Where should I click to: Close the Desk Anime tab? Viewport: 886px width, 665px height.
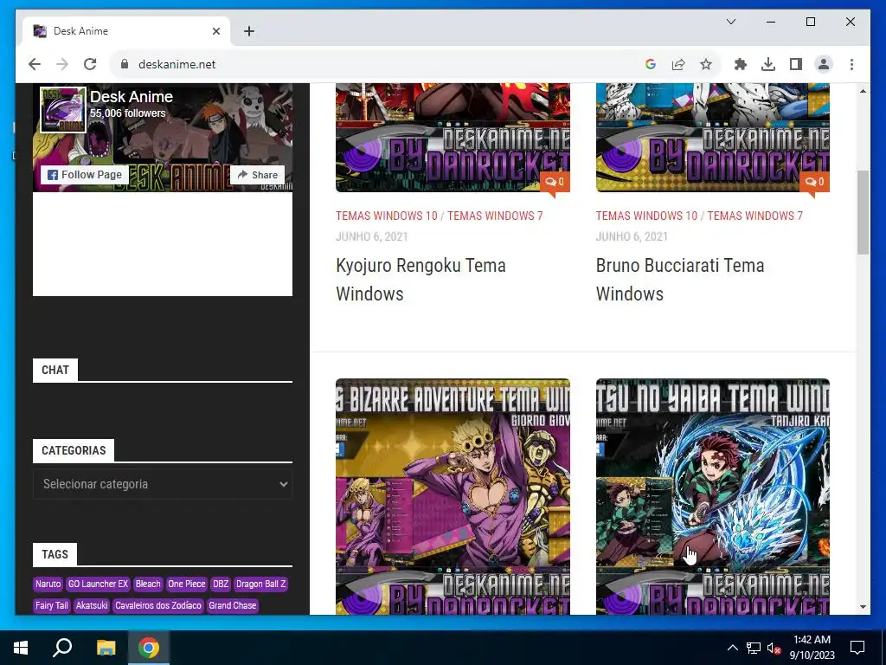pos(215,31)
